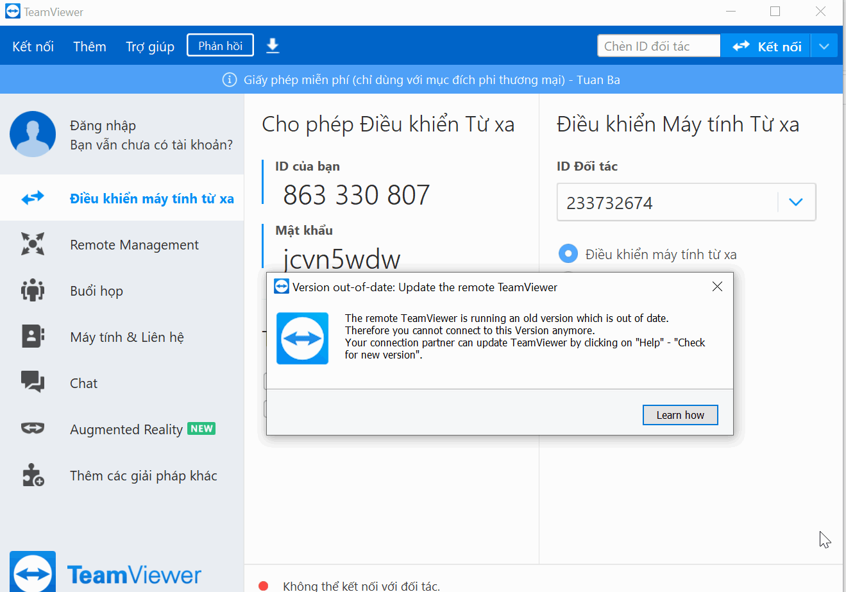846x592 pixels.
Task: Close the Version out-of-date dialog
Action: coord(717,287)
